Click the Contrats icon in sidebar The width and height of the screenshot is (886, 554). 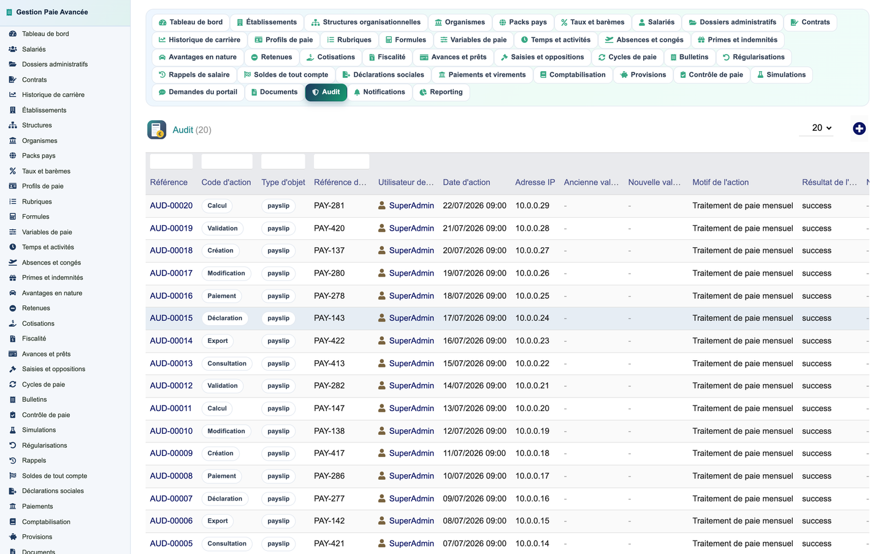click(13, 80)
